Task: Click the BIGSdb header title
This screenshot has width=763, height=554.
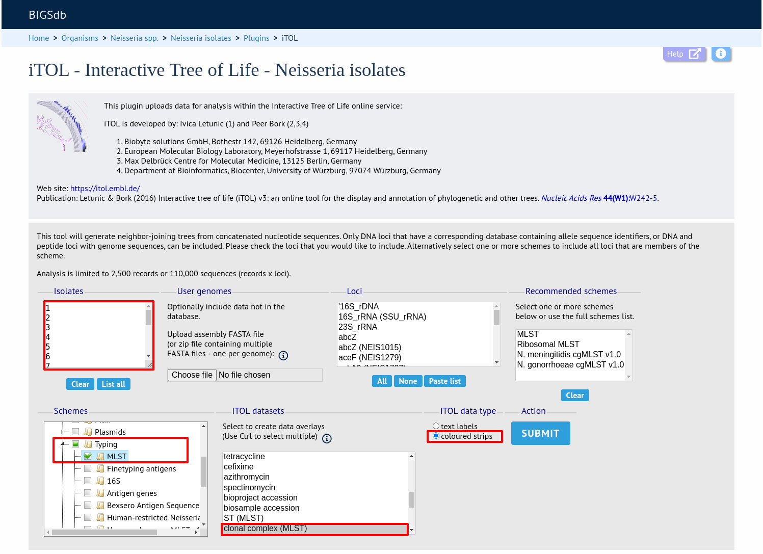Action: 47,15
